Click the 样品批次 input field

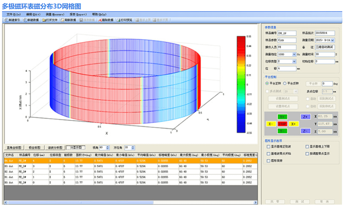click(x=325, y=33)
